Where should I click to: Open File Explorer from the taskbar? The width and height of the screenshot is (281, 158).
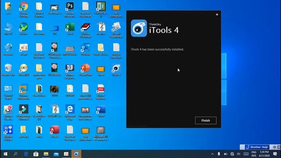[46, 154]
